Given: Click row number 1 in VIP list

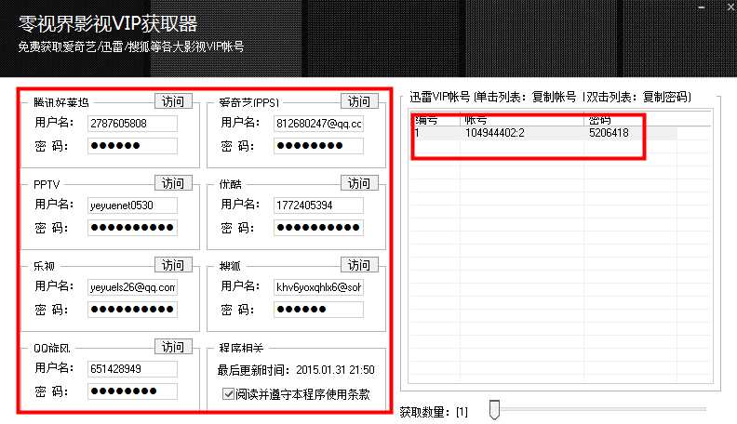Looking at the screenshot, I should coord(417,133).
